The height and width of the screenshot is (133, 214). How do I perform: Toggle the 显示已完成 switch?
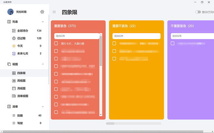[x=198, y=12]
